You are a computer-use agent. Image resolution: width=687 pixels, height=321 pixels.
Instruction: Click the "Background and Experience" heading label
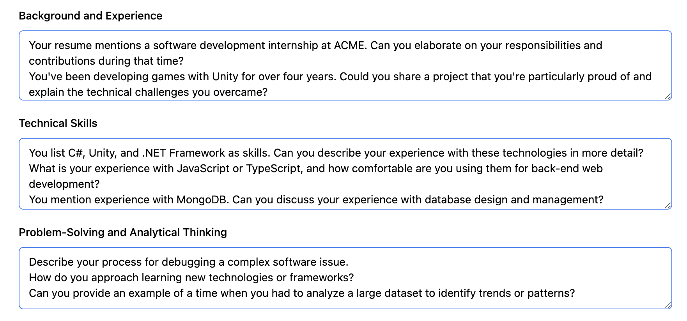pyautogui.click(x=90, y=16)
